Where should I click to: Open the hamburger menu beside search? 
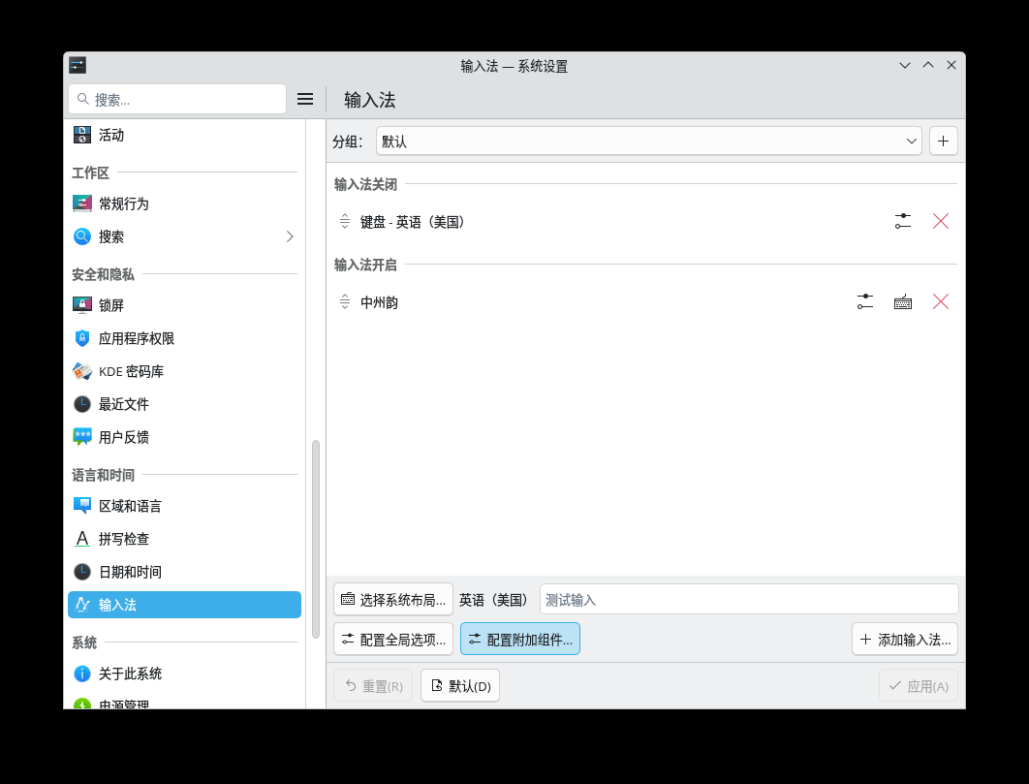305,99
